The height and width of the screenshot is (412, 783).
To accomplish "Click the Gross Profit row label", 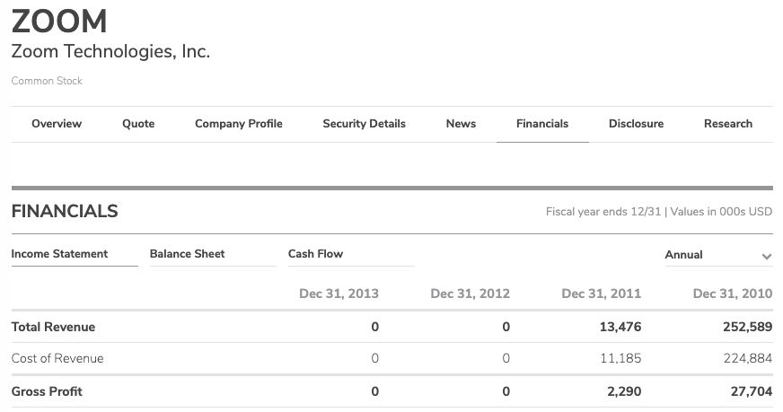I will 47,391.
